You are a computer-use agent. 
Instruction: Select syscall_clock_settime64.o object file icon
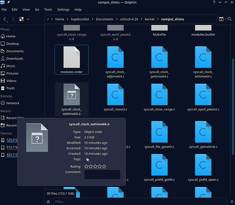[x=72, y=95]
